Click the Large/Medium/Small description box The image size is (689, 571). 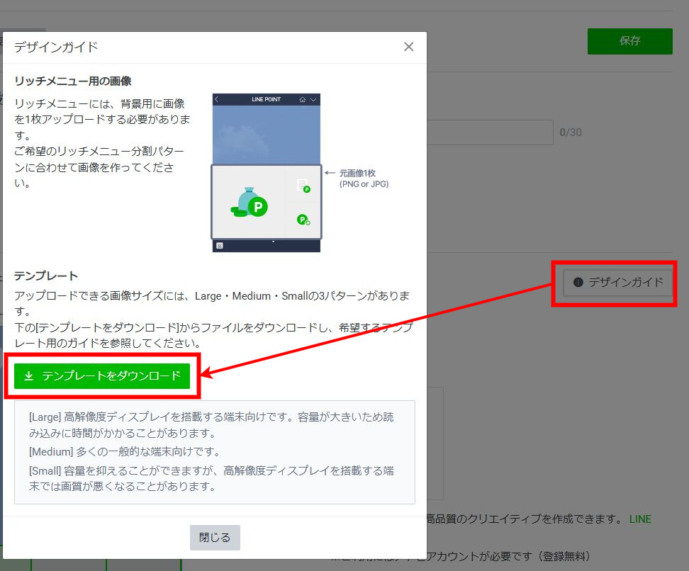pyautogui.click(x=214, y=452)
